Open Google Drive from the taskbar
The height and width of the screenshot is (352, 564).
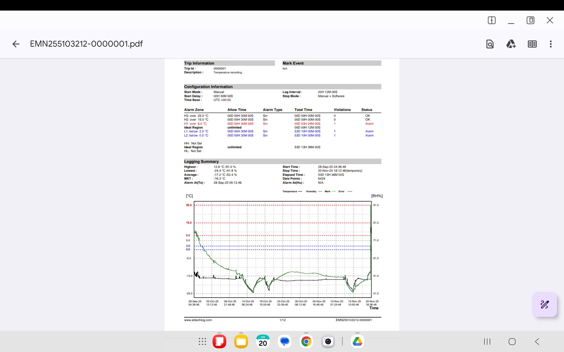coord(357,341)
